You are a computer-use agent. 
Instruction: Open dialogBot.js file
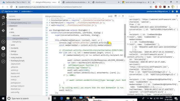(17, 42)
